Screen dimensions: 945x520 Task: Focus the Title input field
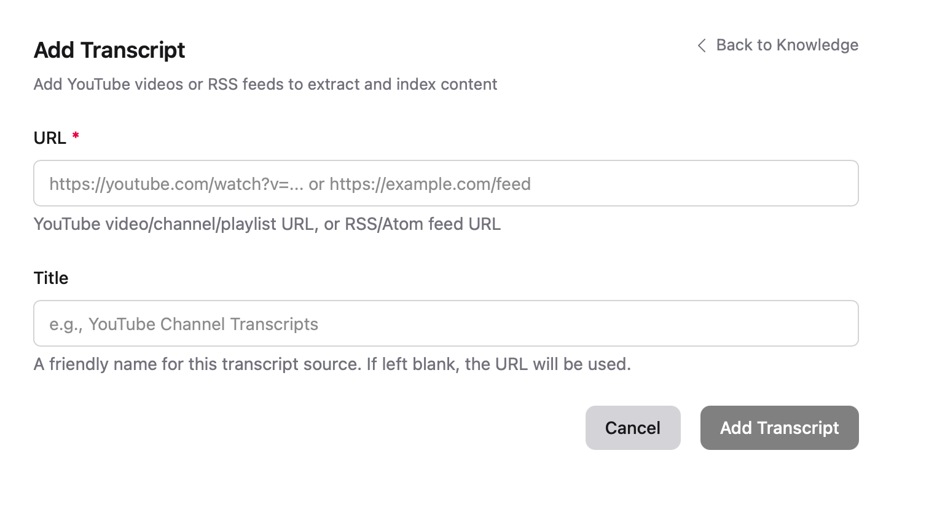click(445, 323)
